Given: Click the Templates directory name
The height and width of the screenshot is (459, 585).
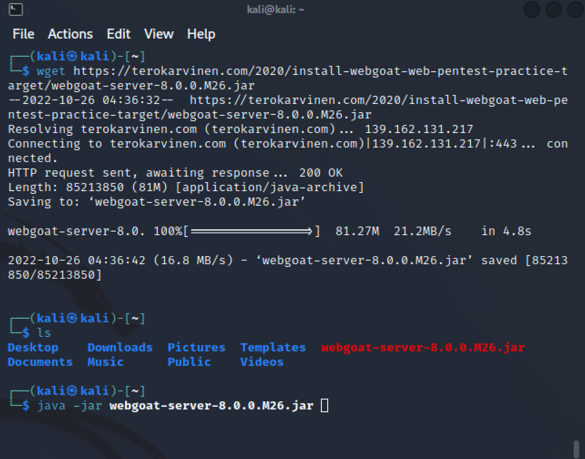Looking at the screenshot, I should tap(273, 347).
